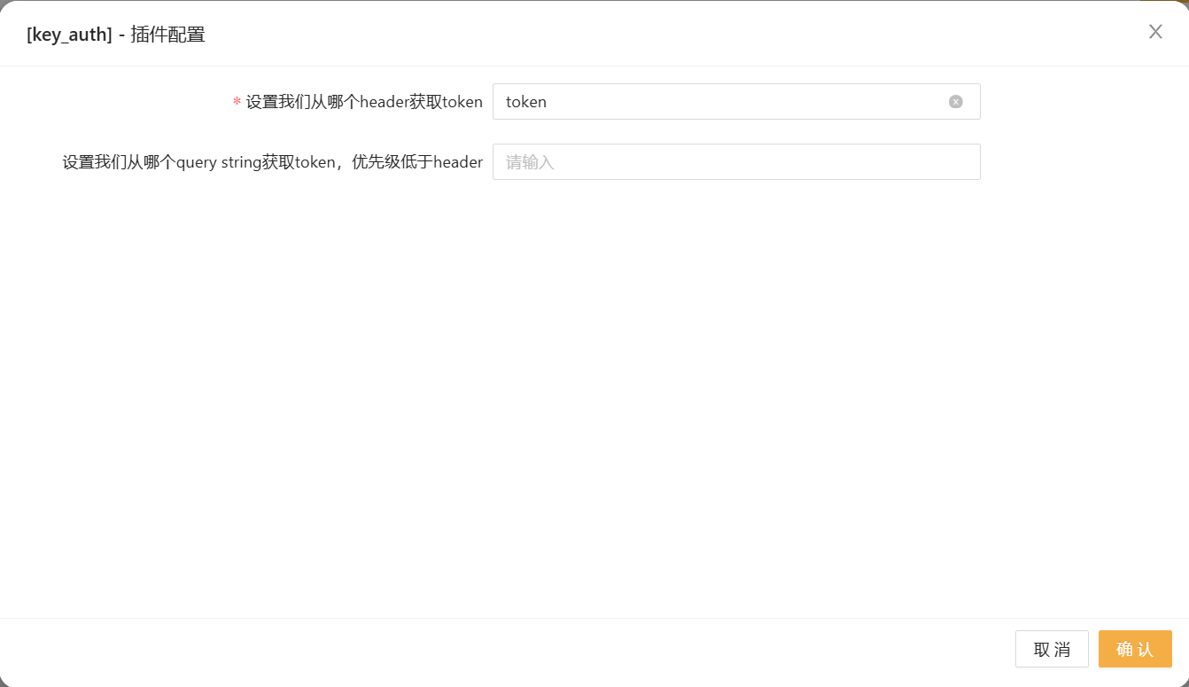Clear the token header input value
This screenshot has height=687, width=1189.
pyautogui.click(x=956, y=102)
